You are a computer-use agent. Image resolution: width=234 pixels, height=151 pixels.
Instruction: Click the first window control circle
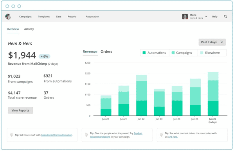[7, 6]
